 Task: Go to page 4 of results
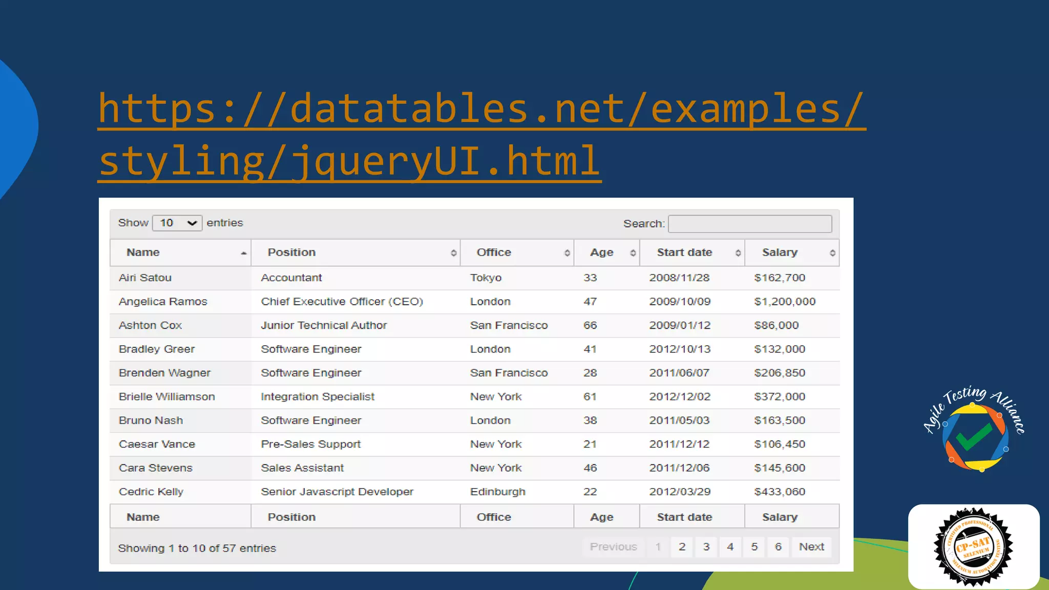point(730,547)
